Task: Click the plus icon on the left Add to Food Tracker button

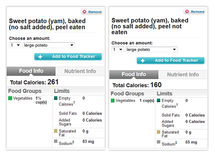Action: click(x=40, y=57)
